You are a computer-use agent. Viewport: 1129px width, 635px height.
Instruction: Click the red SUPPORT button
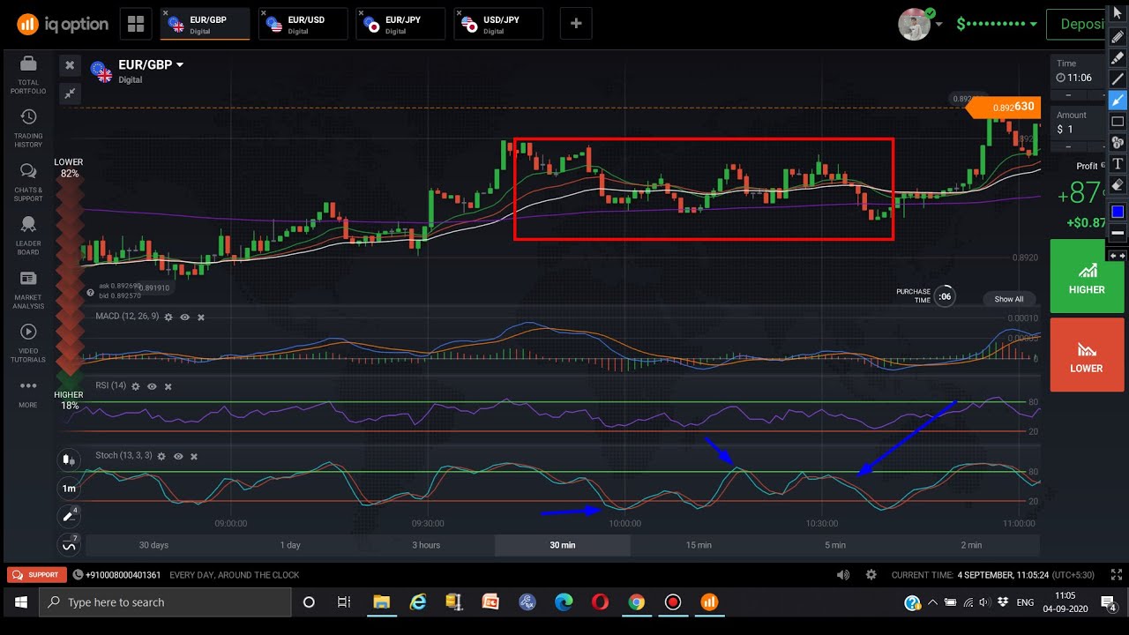[x=37, y=575]
